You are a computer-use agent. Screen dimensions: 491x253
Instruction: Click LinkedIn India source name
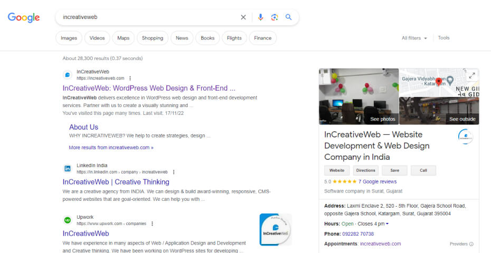tap(92, 166)
